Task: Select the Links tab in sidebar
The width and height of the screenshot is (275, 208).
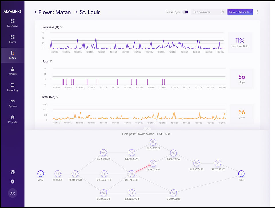Action: click(12, 55)
